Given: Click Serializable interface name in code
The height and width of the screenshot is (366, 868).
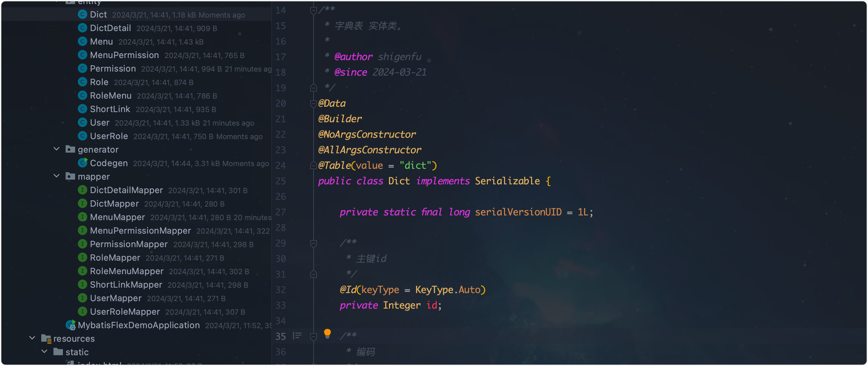Looking at the screenshot, I should [507, 181].
